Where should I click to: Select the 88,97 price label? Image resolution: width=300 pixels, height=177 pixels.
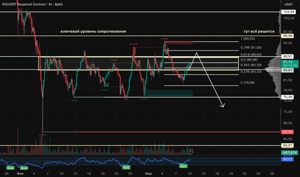point(287,56)
